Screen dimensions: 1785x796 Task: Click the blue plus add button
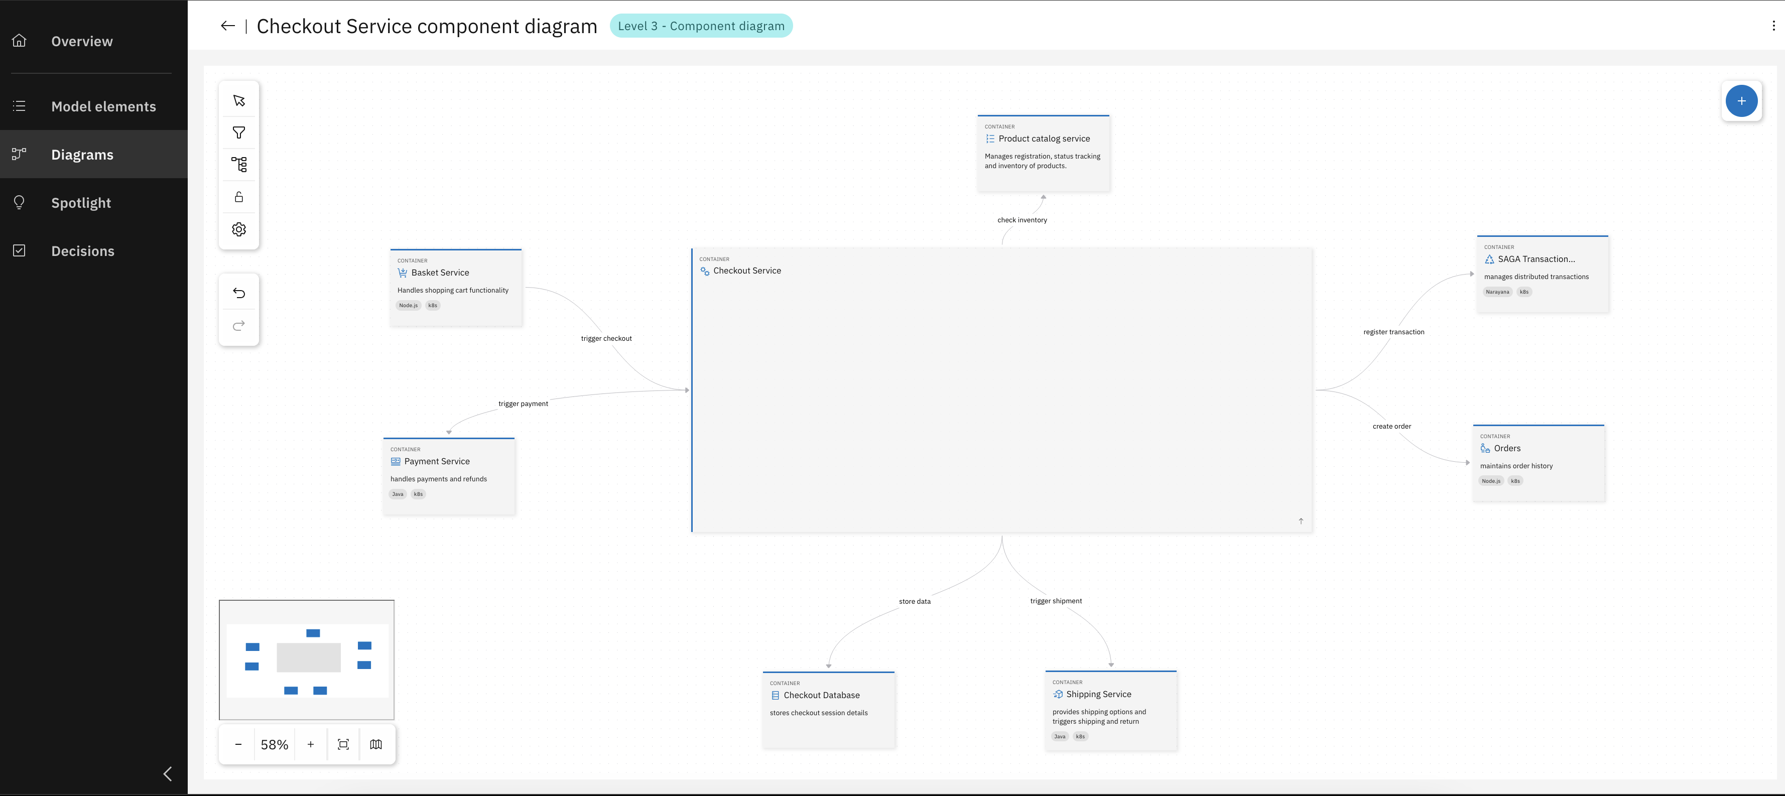click(x=1742, y=100)
